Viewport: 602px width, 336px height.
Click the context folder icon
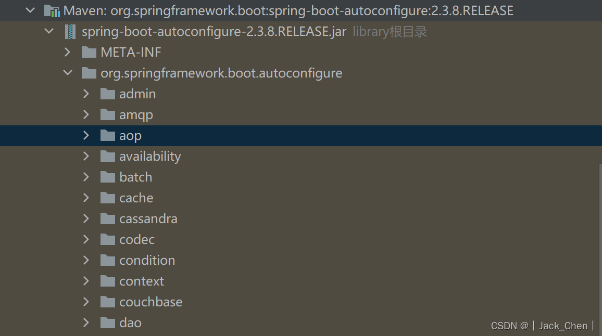(107, 281)
